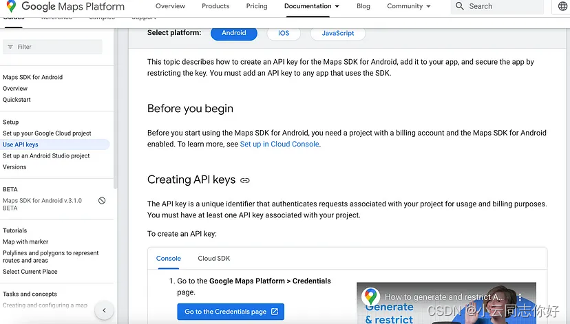
Task: Open Maps SDK for Android sidebar link
Action: (x=33, y=77)
